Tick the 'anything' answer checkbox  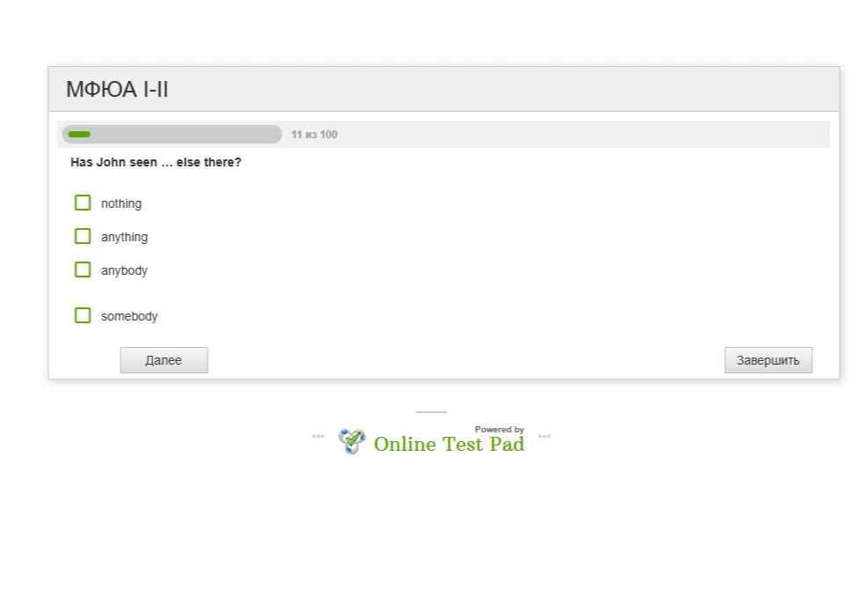click(x=83, y=236)
